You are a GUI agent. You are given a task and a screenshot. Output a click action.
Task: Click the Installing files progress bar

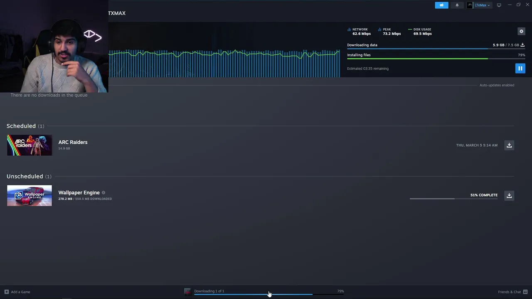tap(436, 59)
